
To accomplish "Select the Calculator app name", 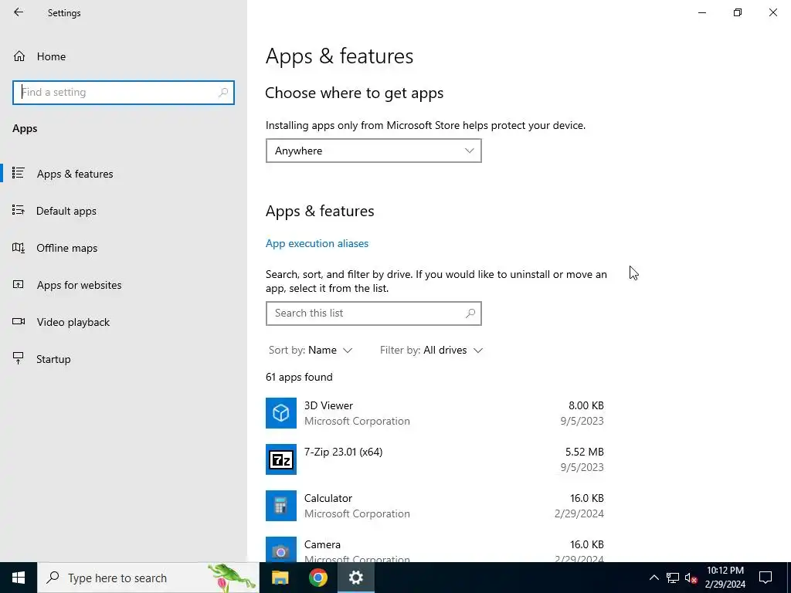I will (328, 498).
